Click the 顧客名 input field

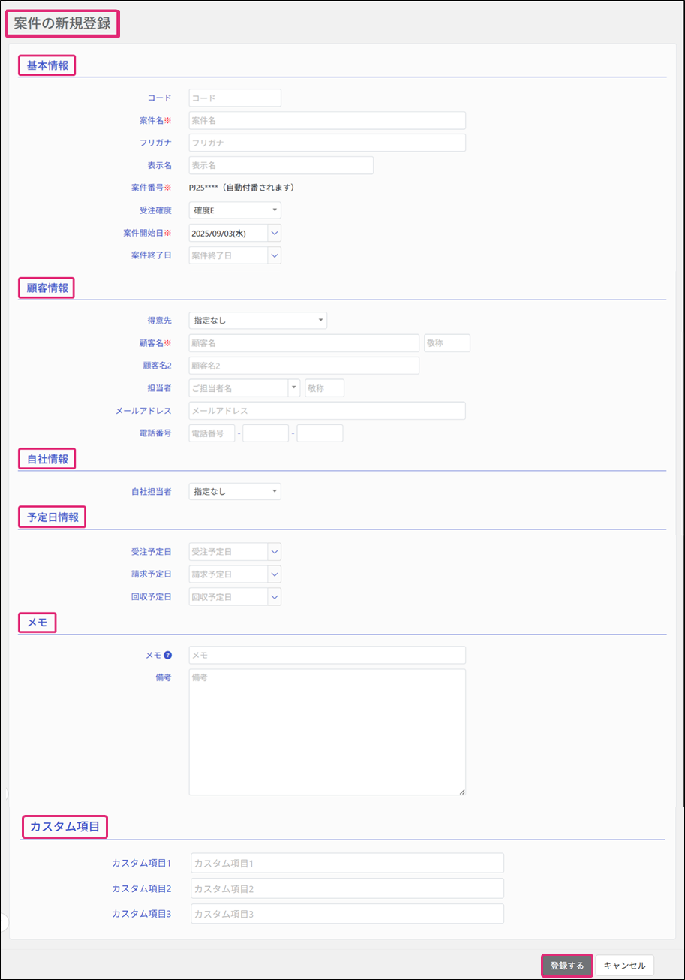[x=303, y=343]
